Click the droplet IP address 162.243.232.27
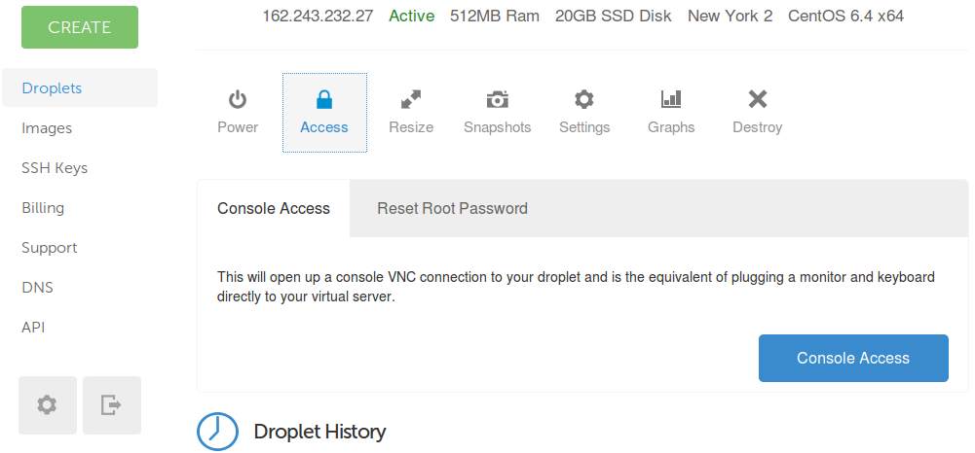The image size is (975, 453). [x=318, y=17]
